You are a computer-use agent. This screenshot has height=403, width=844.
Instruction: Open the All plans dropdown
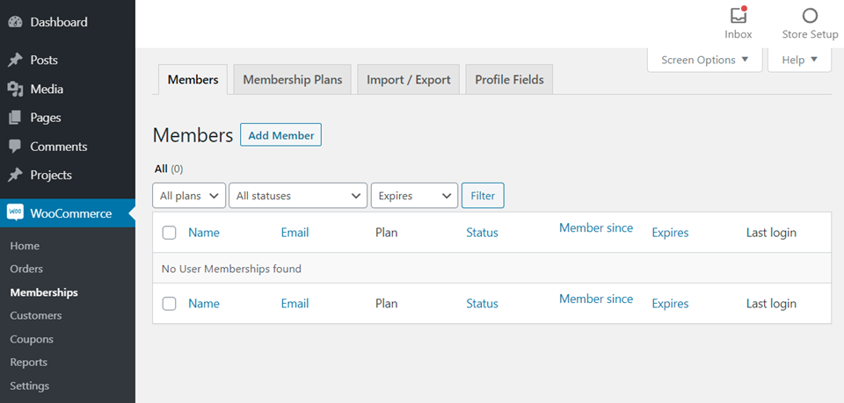pos(189,196)
